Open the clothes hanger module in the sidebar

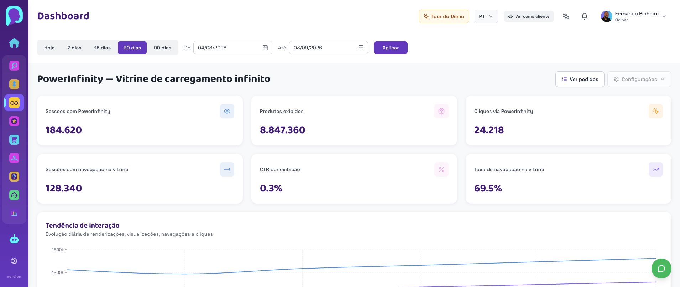coord(14,158)
